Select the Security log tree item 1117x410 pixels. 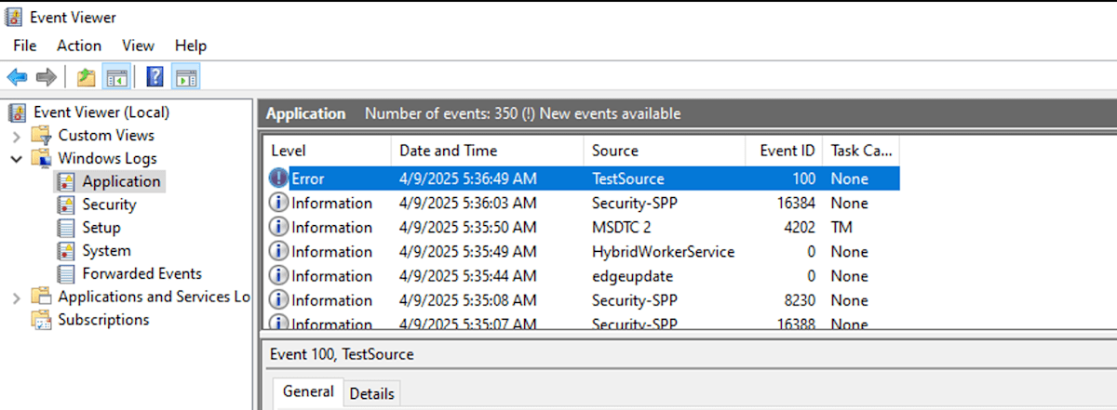109,205
